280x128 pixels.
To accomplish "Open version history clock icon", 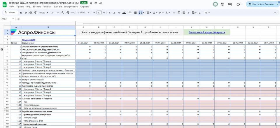I will [x=223, y=4].
